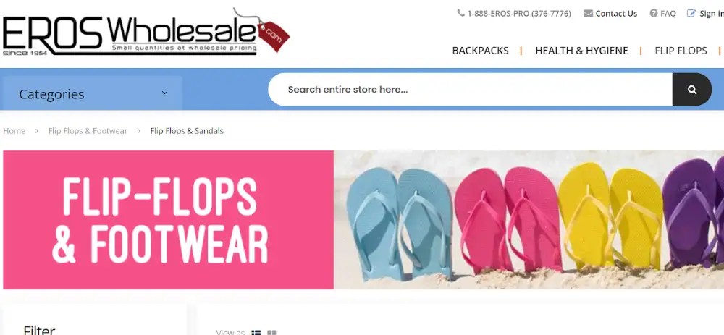
Task: Switch to list view layout icon
Action: pyautogui.click(x=256, y=332)
